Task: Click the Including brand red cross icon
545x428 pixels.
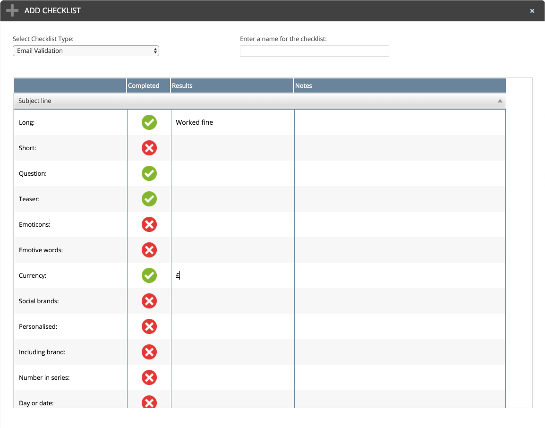Action: [149, 352]
